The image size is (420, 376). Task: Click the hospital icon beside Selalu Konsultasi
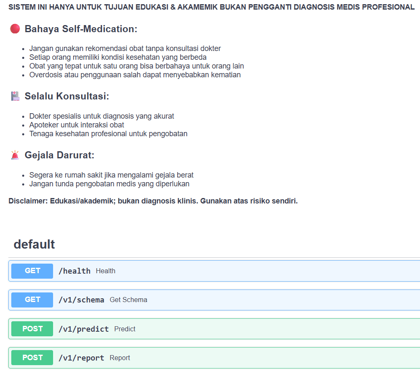point(15,96)
